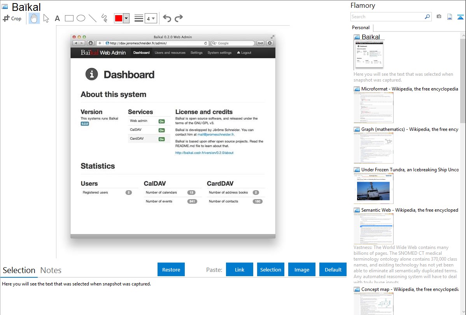Open Users and resources in Baïkal nav
Viewport: 466px width, 315px height.
[x=170, y=52]
